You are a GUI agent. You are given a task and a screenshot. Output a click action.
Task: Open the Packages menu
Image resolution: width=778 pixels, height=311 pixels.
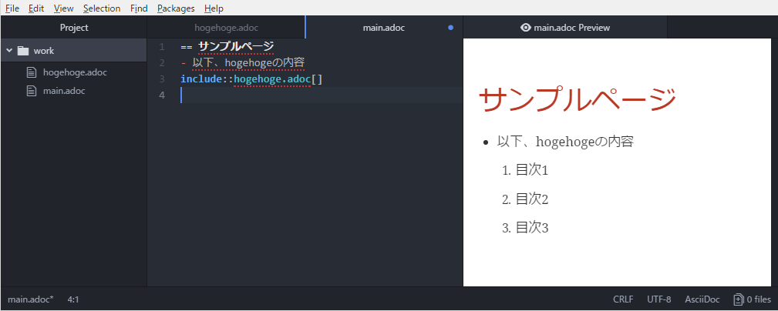(x=176, y=8)
